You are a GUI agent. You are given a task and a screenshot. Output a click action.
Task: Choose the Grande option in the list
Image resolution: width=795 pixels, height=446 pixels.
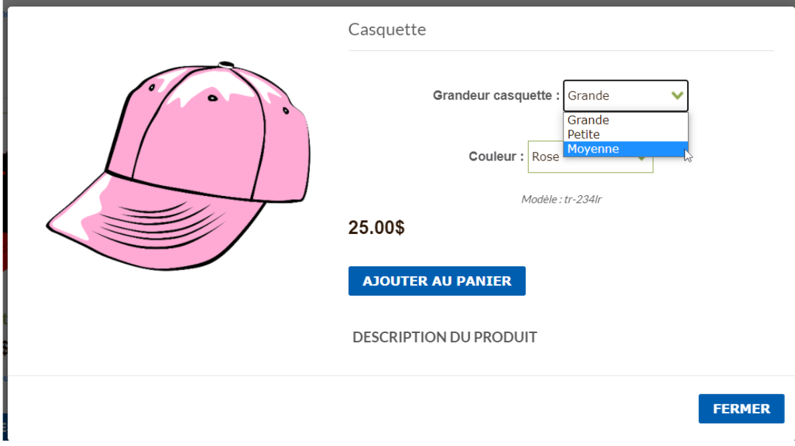pyautogui.click(x=626, y=120)
